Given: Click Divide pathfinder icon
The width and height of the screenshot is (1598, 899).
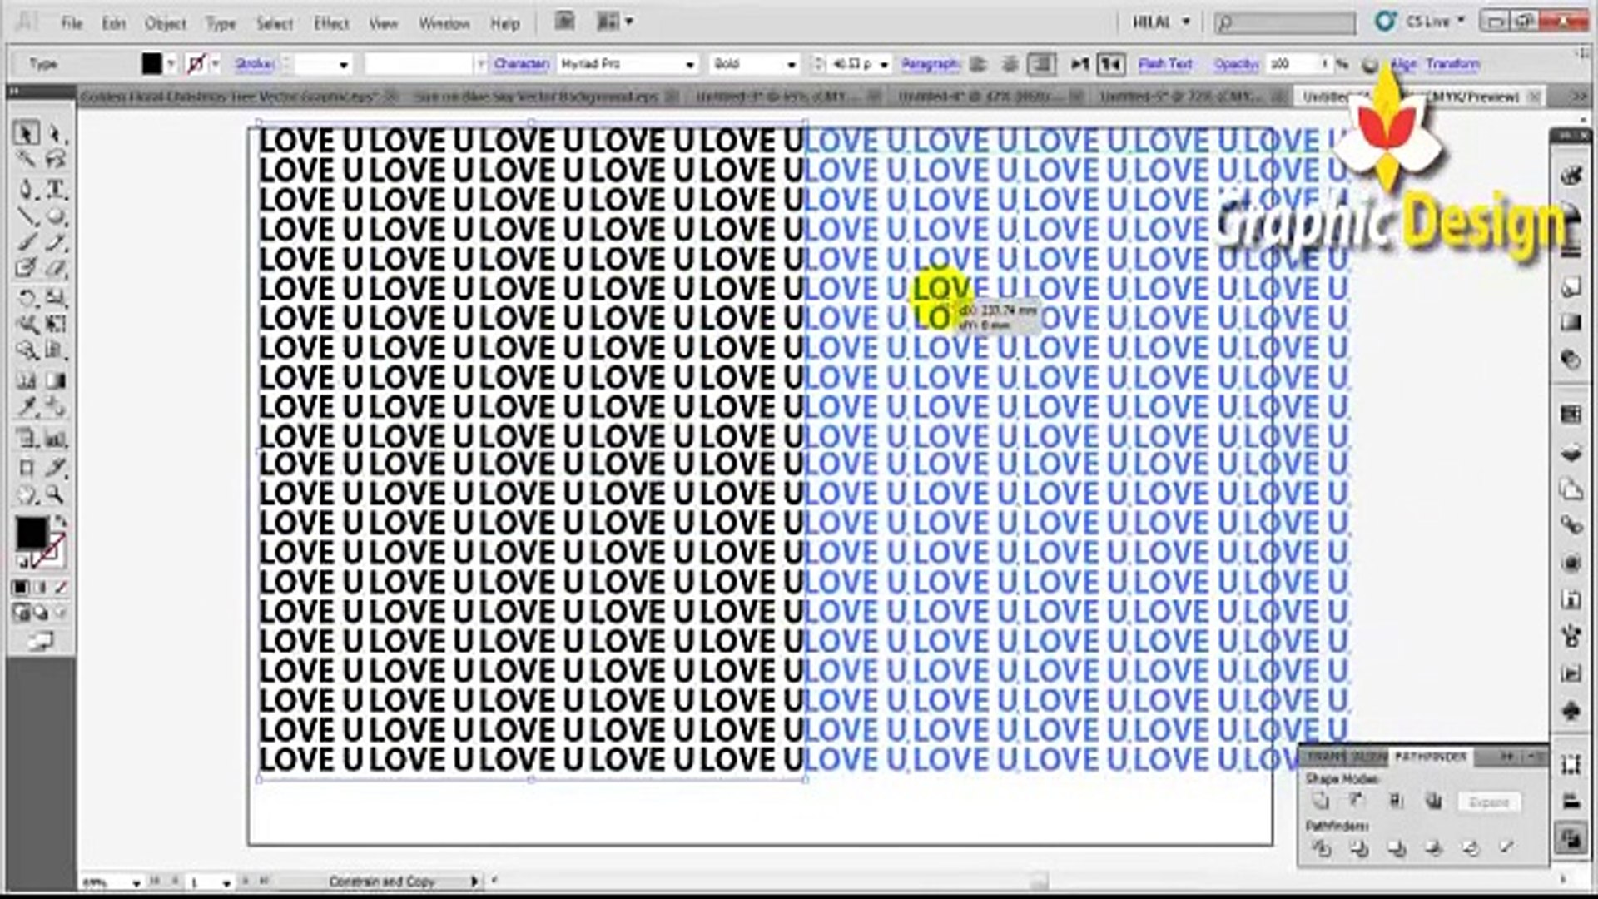Looking at the screenshot, I should [1321, 848].
